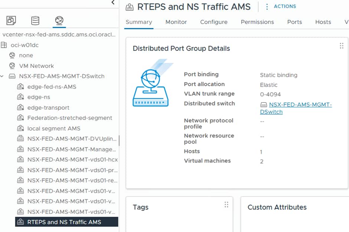349x232 pixels.
Task: Select the edge-ns port group
Action: 39,97
